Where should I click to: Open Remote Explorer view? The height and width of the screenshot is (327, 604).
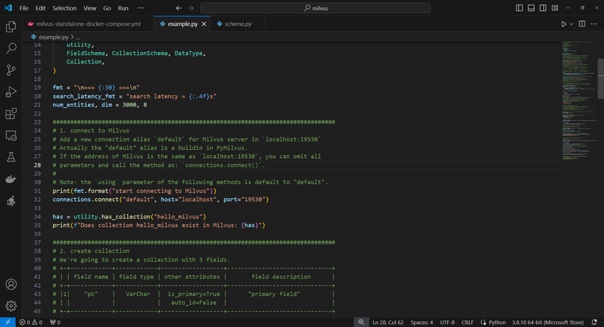click(11, 136)
